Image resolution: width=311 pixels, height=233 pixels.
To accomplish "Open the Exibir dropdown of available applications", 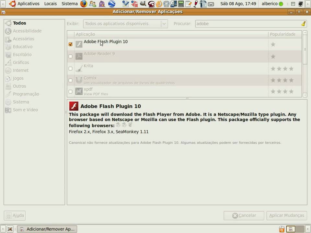I will pyautogui.click(x=125, y=24).
